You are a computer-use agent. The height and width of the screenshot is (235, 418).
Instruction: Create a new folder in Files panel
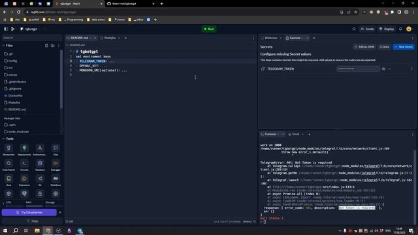tap(53, 46)
